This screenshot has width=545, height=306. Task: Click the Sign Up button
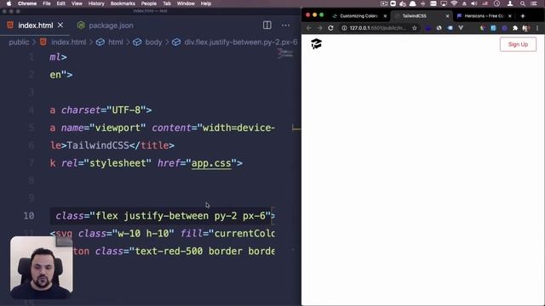(x=518, y=44)
